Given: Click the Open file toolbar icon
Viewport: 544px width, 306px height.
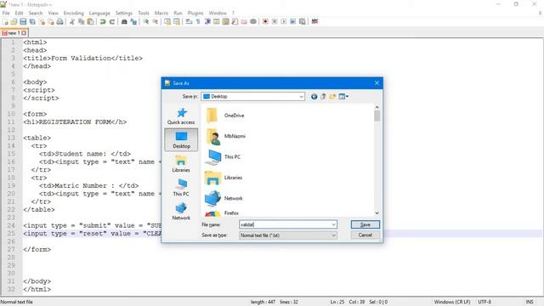Looking at the screenshot, I should click(x=14, y=21).
